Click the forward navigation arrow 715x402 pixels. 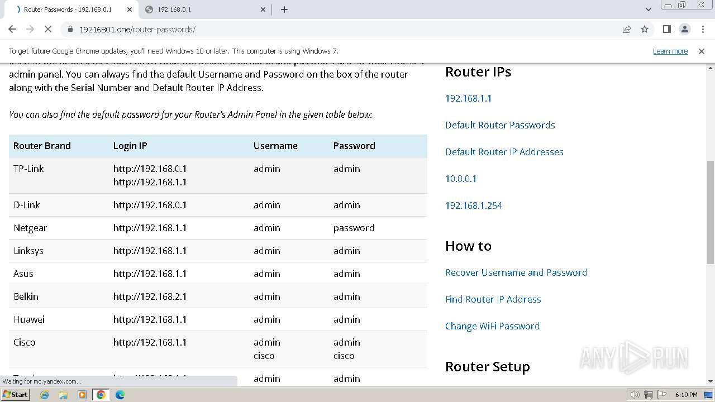point(30,29)
